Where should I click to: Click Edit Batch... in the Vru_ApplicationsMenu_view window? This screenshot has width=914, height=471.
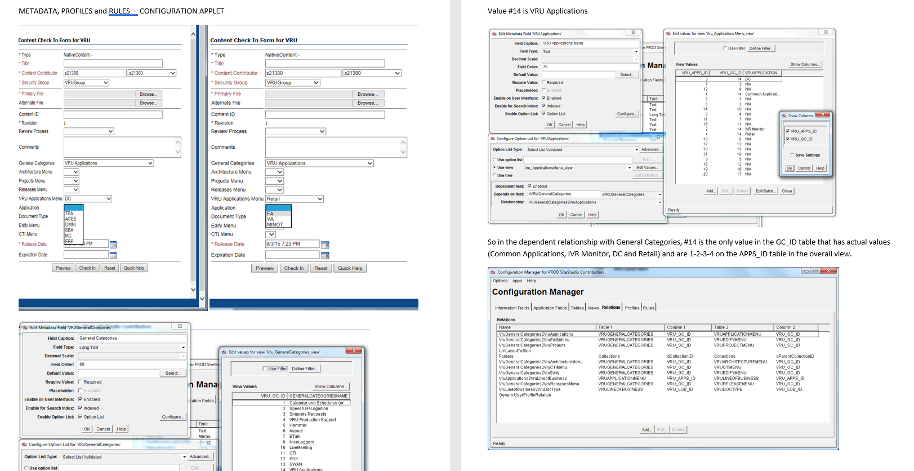[x=765, y=191]
